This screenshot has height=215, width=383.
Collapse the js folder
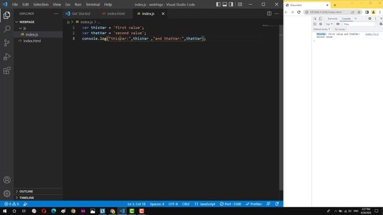(38, 28)
